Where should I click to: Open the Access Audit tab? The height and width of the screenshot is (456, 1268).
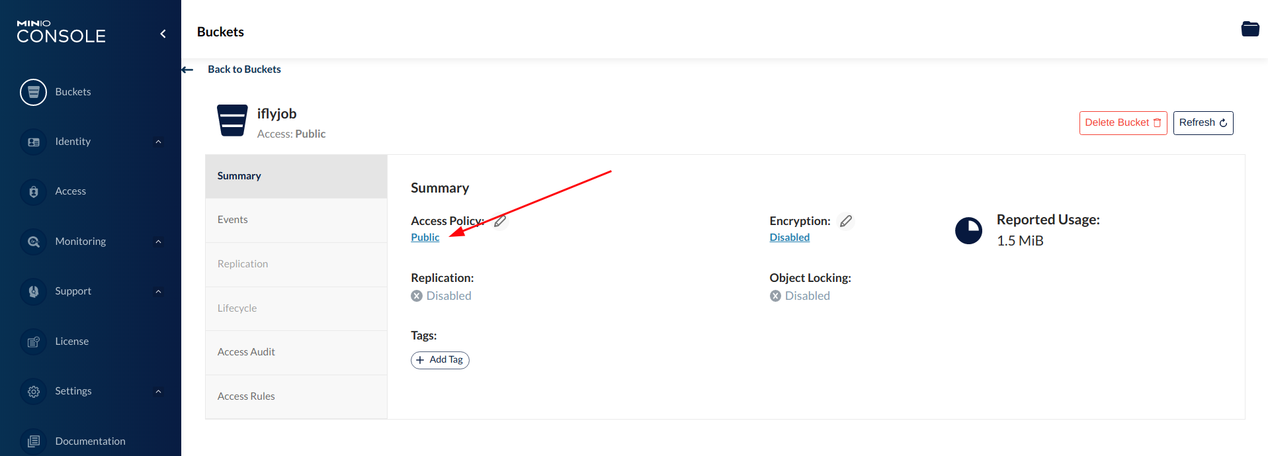click(x=246, y=352)
